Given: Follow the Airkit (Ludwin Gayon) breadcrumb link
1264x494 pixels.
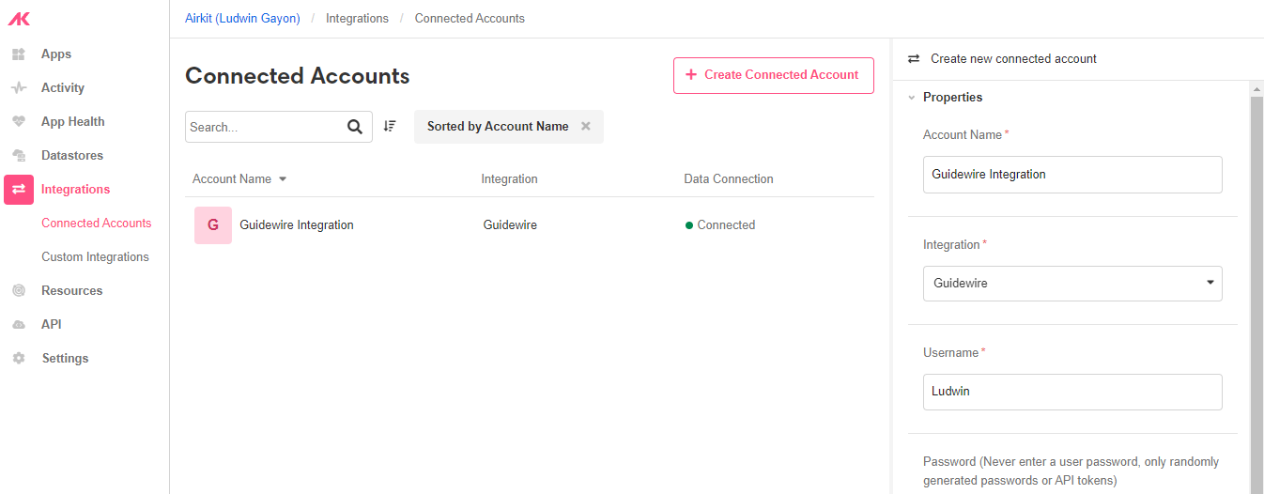Looking at the screenshot, I should [x=242, y=19].
